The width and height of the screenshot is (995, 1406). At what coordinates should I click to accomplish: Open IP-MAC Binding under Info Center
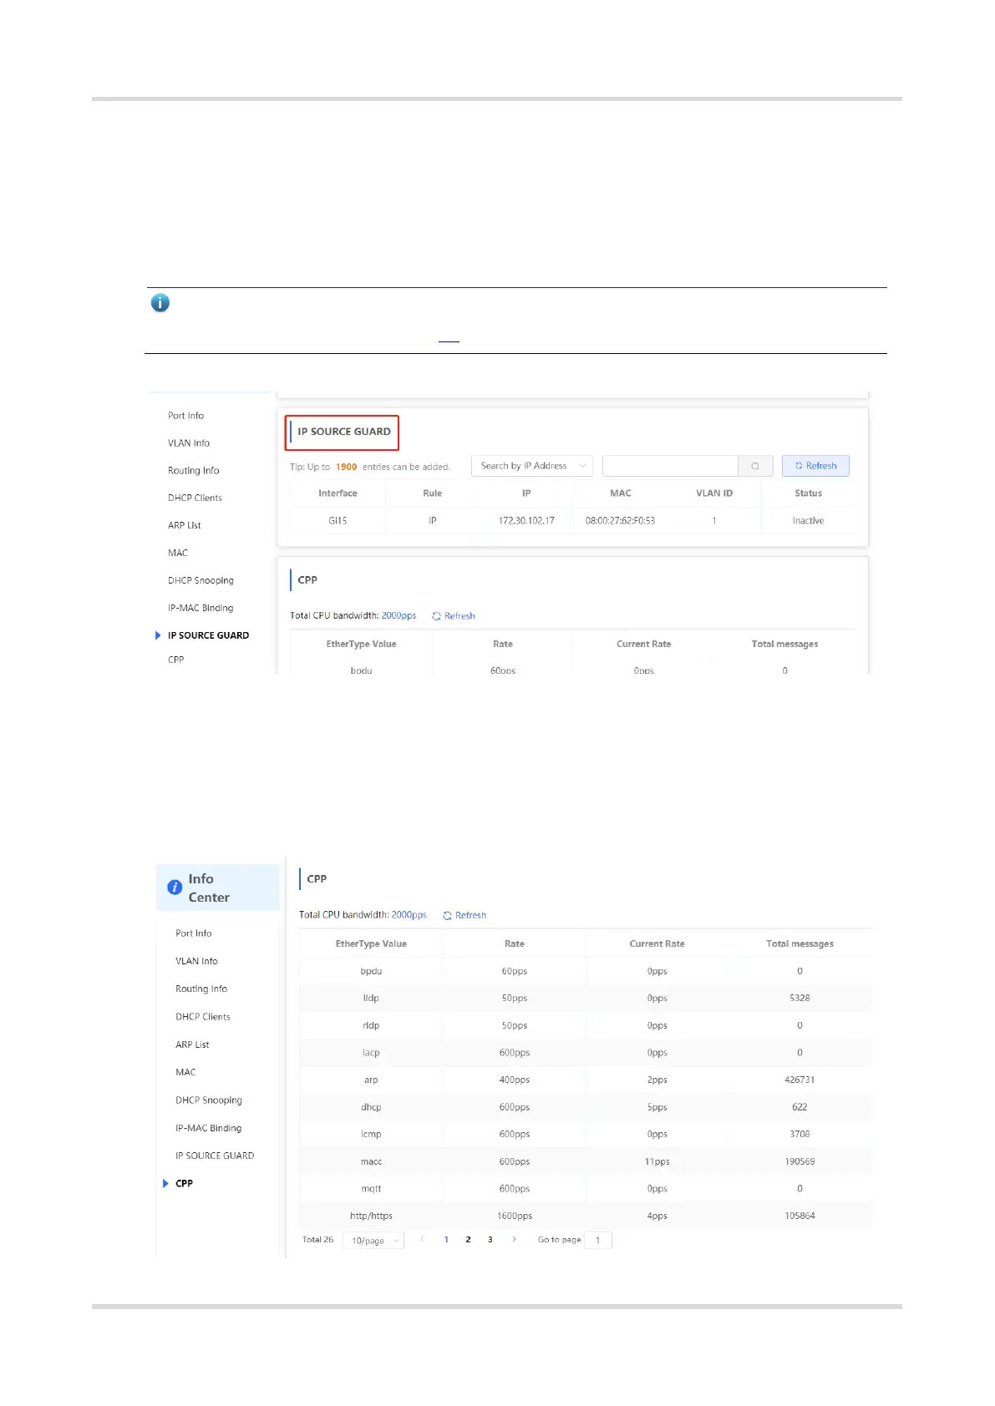pos(208,1128)
